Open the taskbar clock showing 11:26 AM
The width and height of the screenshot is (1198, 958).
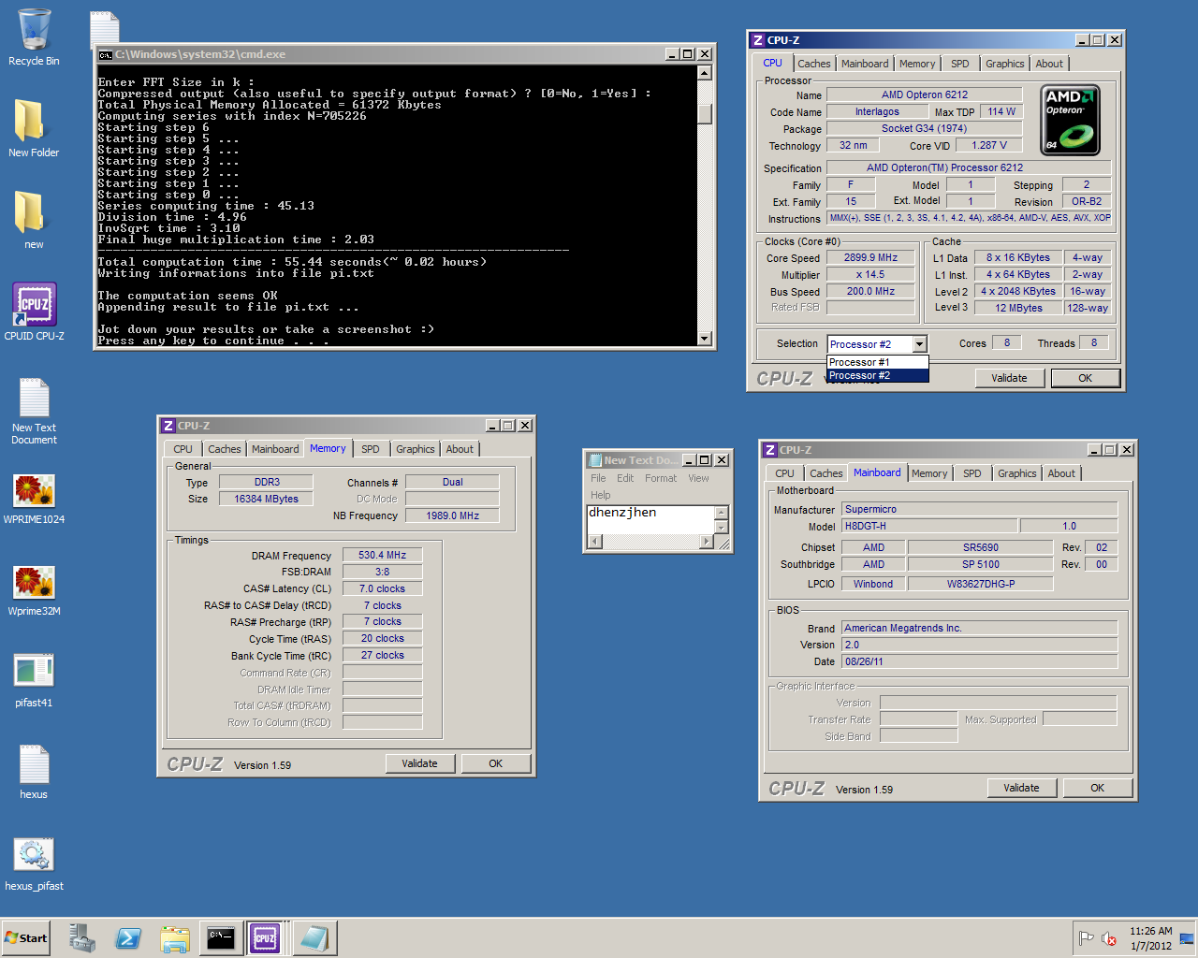click(x=1150, y=938)
